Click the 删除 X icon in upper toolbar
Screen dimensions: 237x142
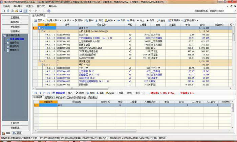76,20
